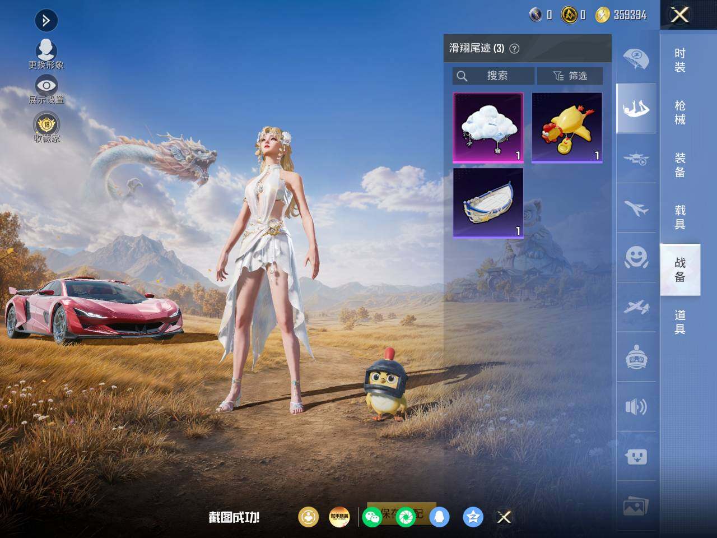717x538 pixels.
Task: Open the speaker sound category
Action: pos(636,406)
